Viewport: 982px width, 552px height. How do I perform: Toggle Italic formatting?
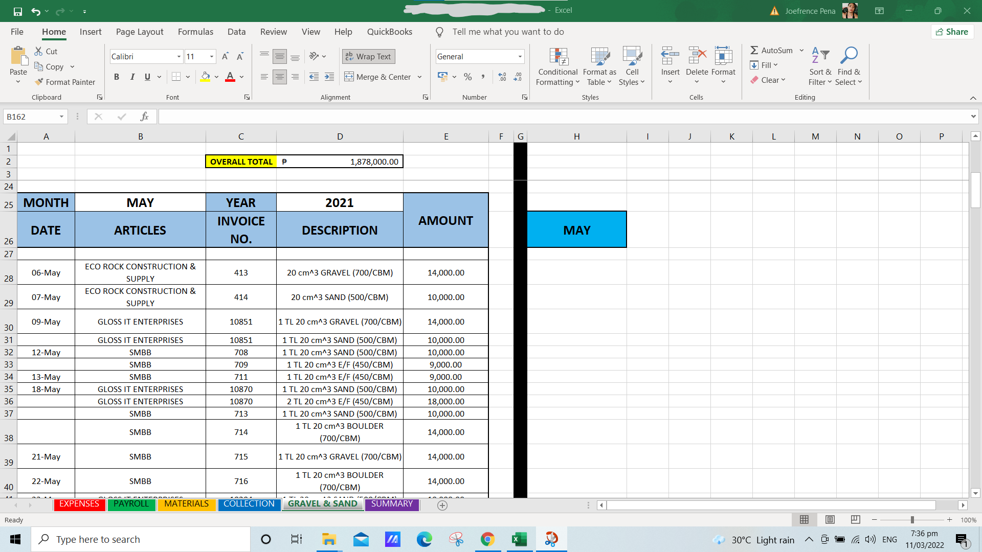132,77
